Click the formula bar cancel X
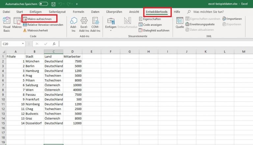 point(37,44)
